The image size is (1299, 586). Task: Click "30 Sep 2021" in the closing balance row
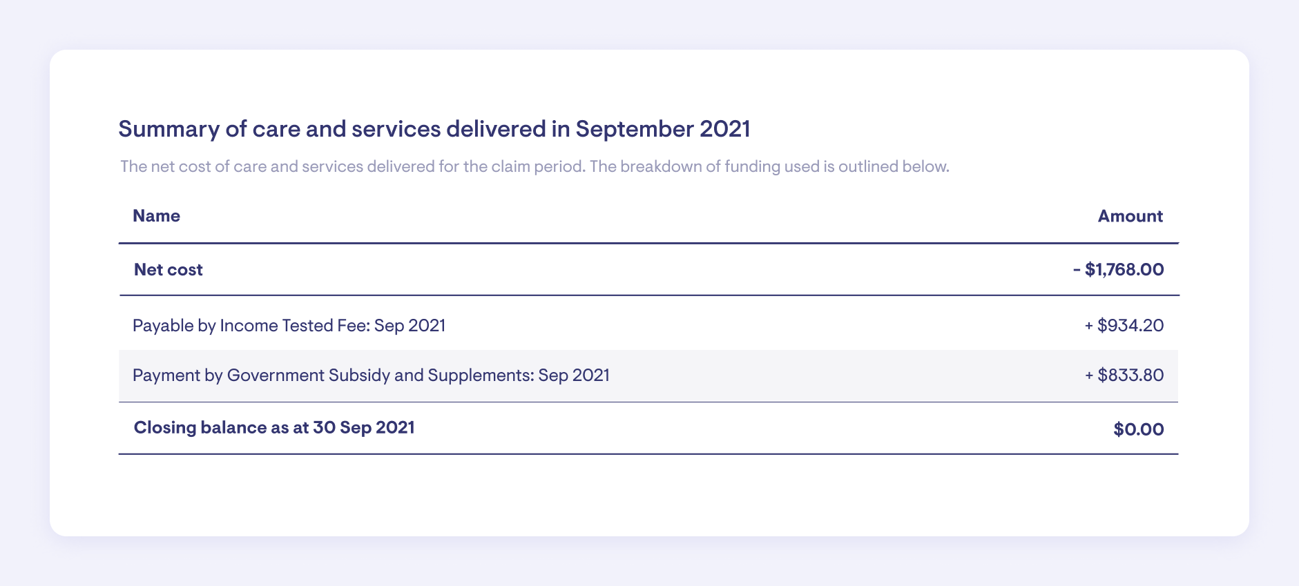[364, 428]
